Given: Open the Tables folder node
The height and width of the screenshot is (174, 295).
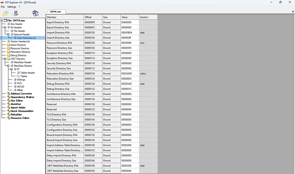Looking at the screenshot, I should (x=24, y=76).
